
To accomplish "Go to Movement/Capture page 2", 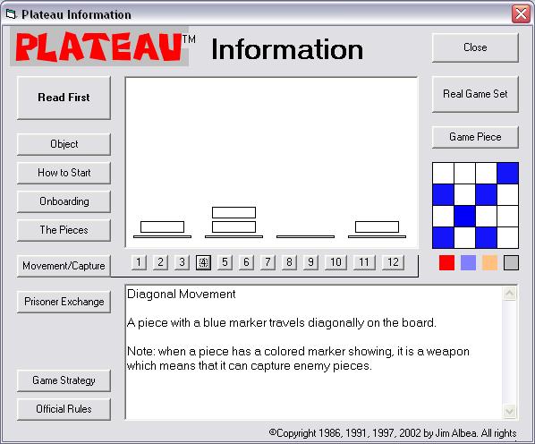I will 160,262.
